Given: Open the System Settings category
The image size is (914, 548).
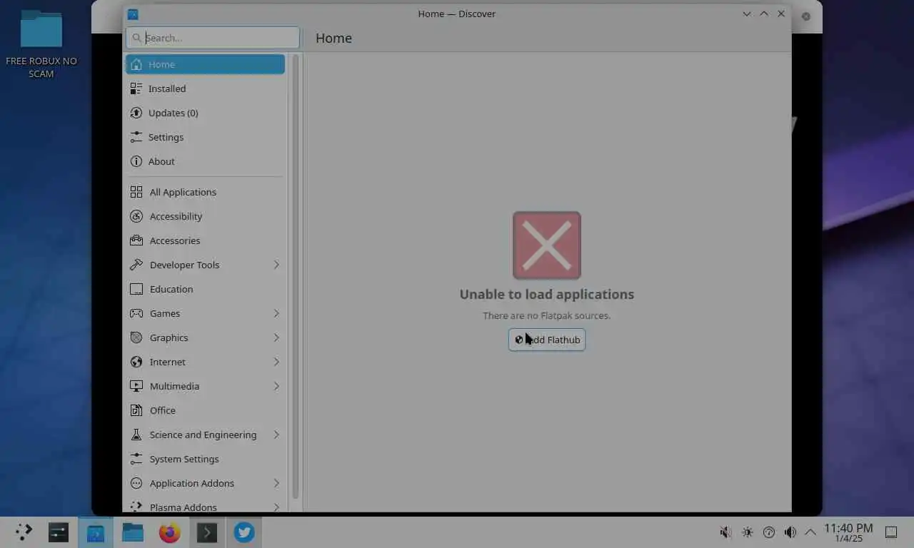Looking at the screenshot, I should (206, 459).
